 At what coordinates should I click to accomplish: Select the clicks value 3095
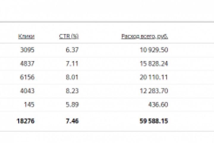[x=27, y=50]
